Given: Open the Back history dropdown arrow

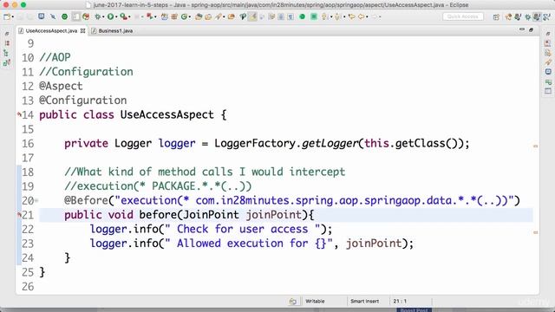Looking at the screenshot, I should pos(367,16).
